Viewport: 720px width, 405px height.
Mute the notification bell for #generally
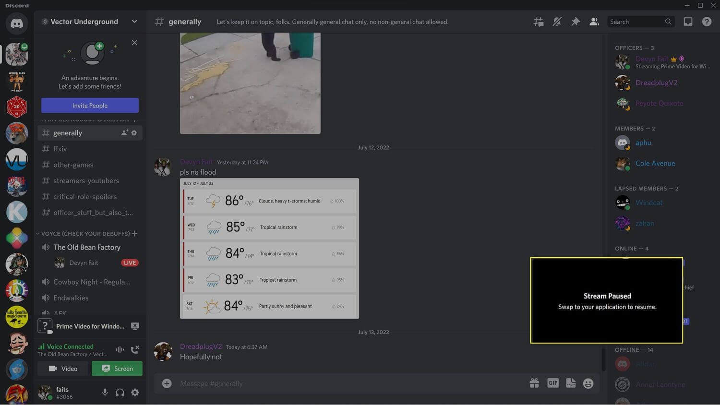tap(557, 22)
